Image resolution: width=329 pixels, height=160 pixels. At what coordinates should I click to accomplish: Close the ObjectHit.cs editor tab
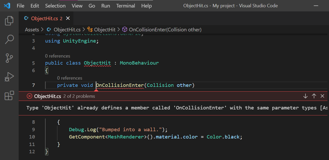tap(68, 18)
